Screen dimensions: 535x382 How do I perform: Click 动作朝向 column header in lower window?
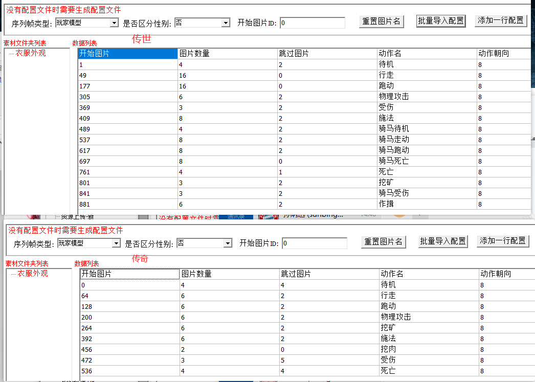507,274
